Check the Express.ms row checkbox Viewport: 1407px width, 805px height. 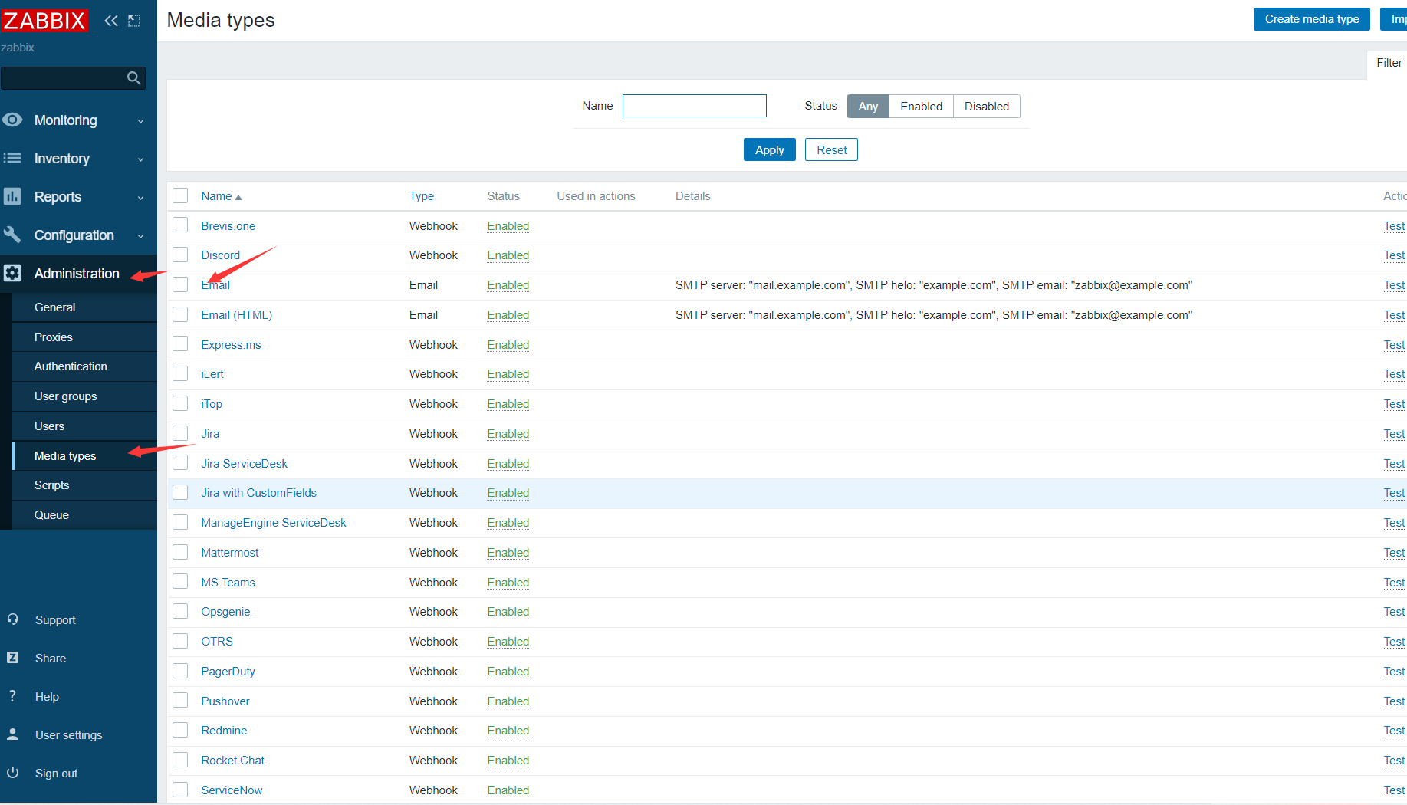point(180,343)
